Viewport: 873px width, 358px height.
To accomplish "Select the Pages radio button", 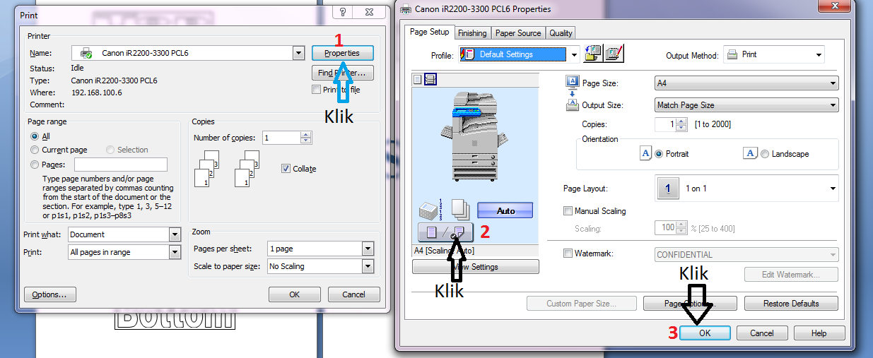I will [x=35, y=165].
